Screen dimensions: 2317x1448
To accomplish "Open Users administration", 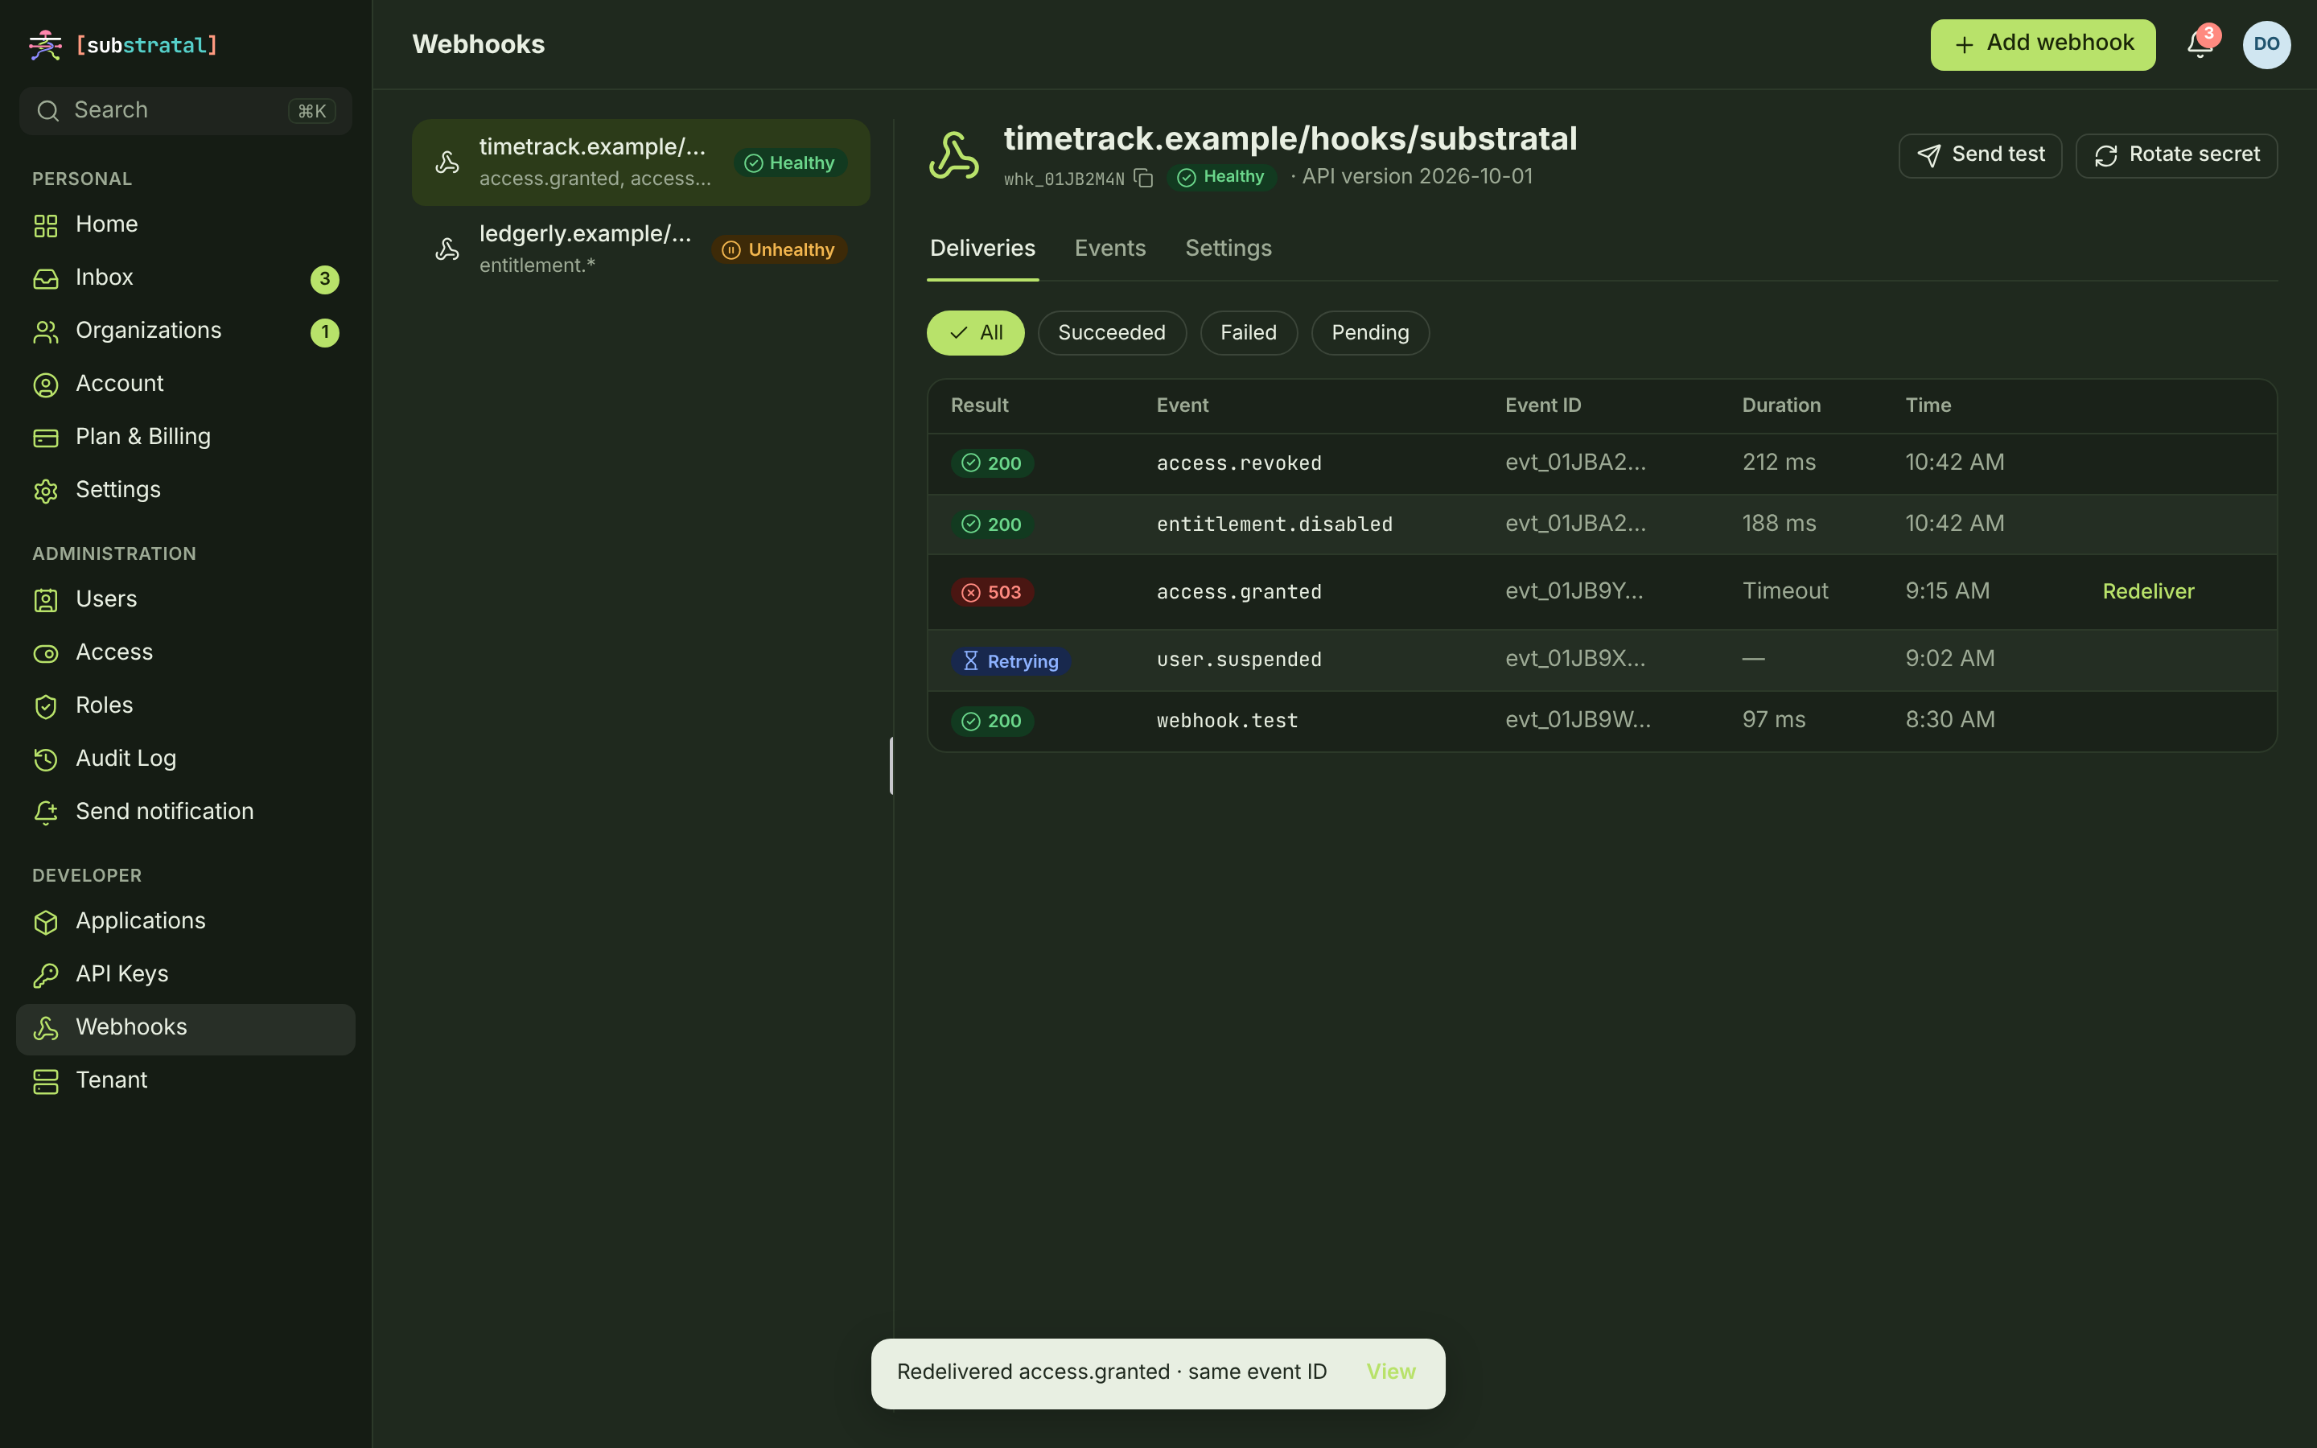I will tap(186, 599).
